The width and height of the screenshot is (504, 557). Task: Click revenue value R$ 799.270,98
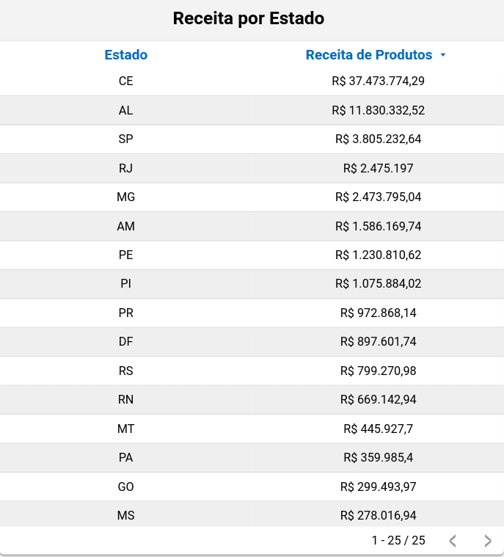(x=378, y=371)
